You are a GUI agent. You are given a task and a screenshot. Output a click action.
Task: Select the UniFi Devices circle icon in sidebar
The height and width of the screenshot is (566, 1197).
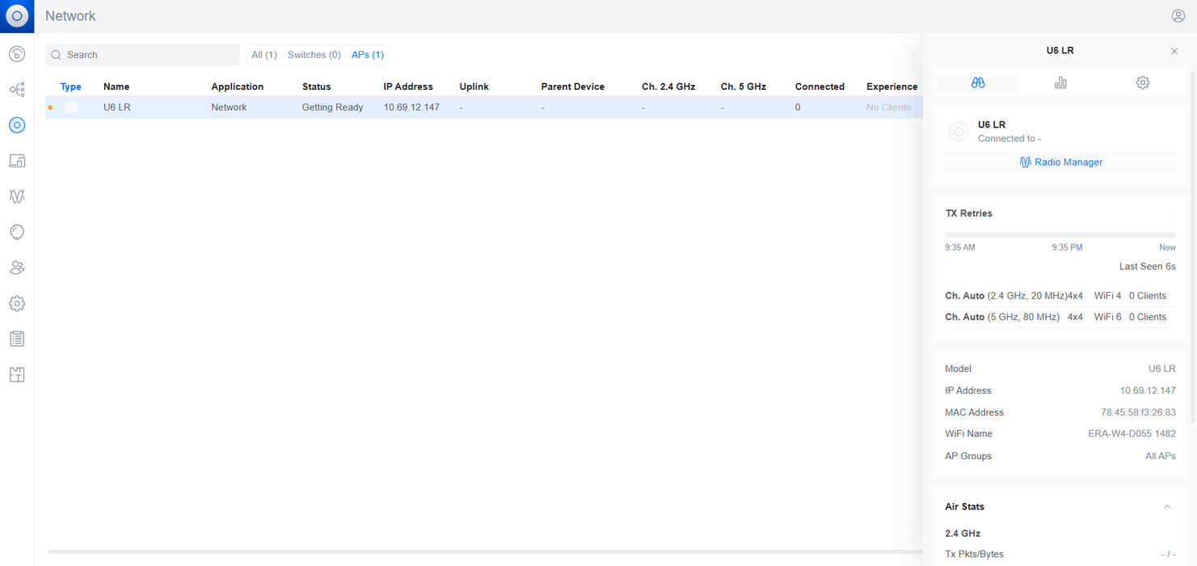point(17,125)
